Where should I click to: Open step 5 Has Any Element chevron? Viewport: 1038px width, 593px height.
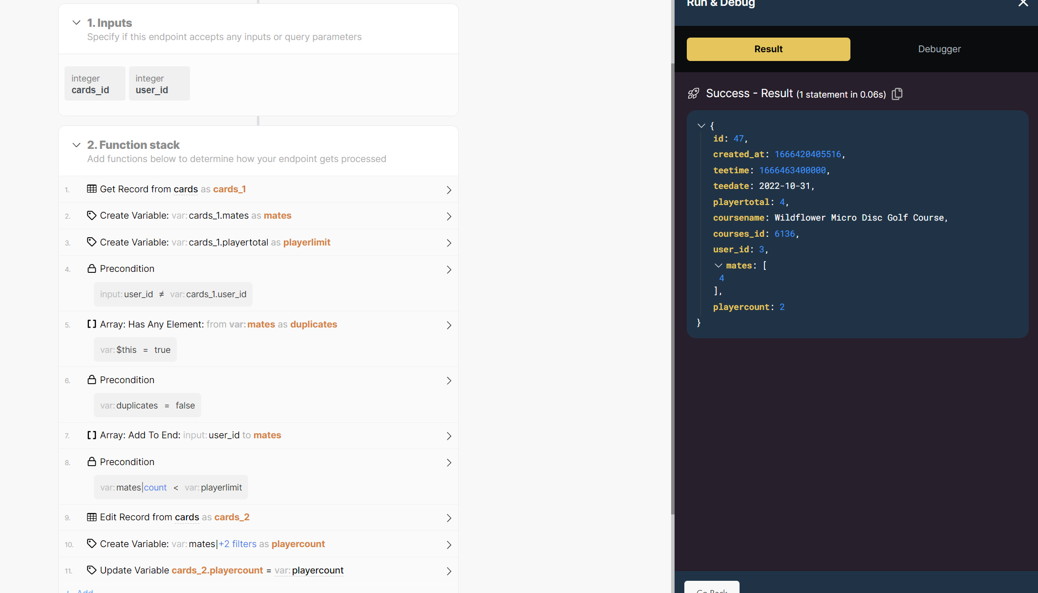(x=449, y=325)
